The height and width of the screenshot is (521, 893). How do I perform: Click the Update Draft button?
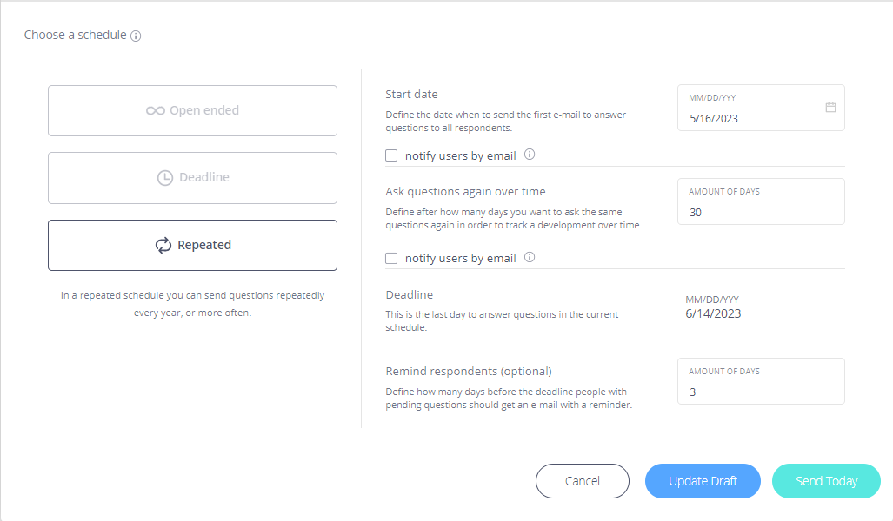(703, 481)
